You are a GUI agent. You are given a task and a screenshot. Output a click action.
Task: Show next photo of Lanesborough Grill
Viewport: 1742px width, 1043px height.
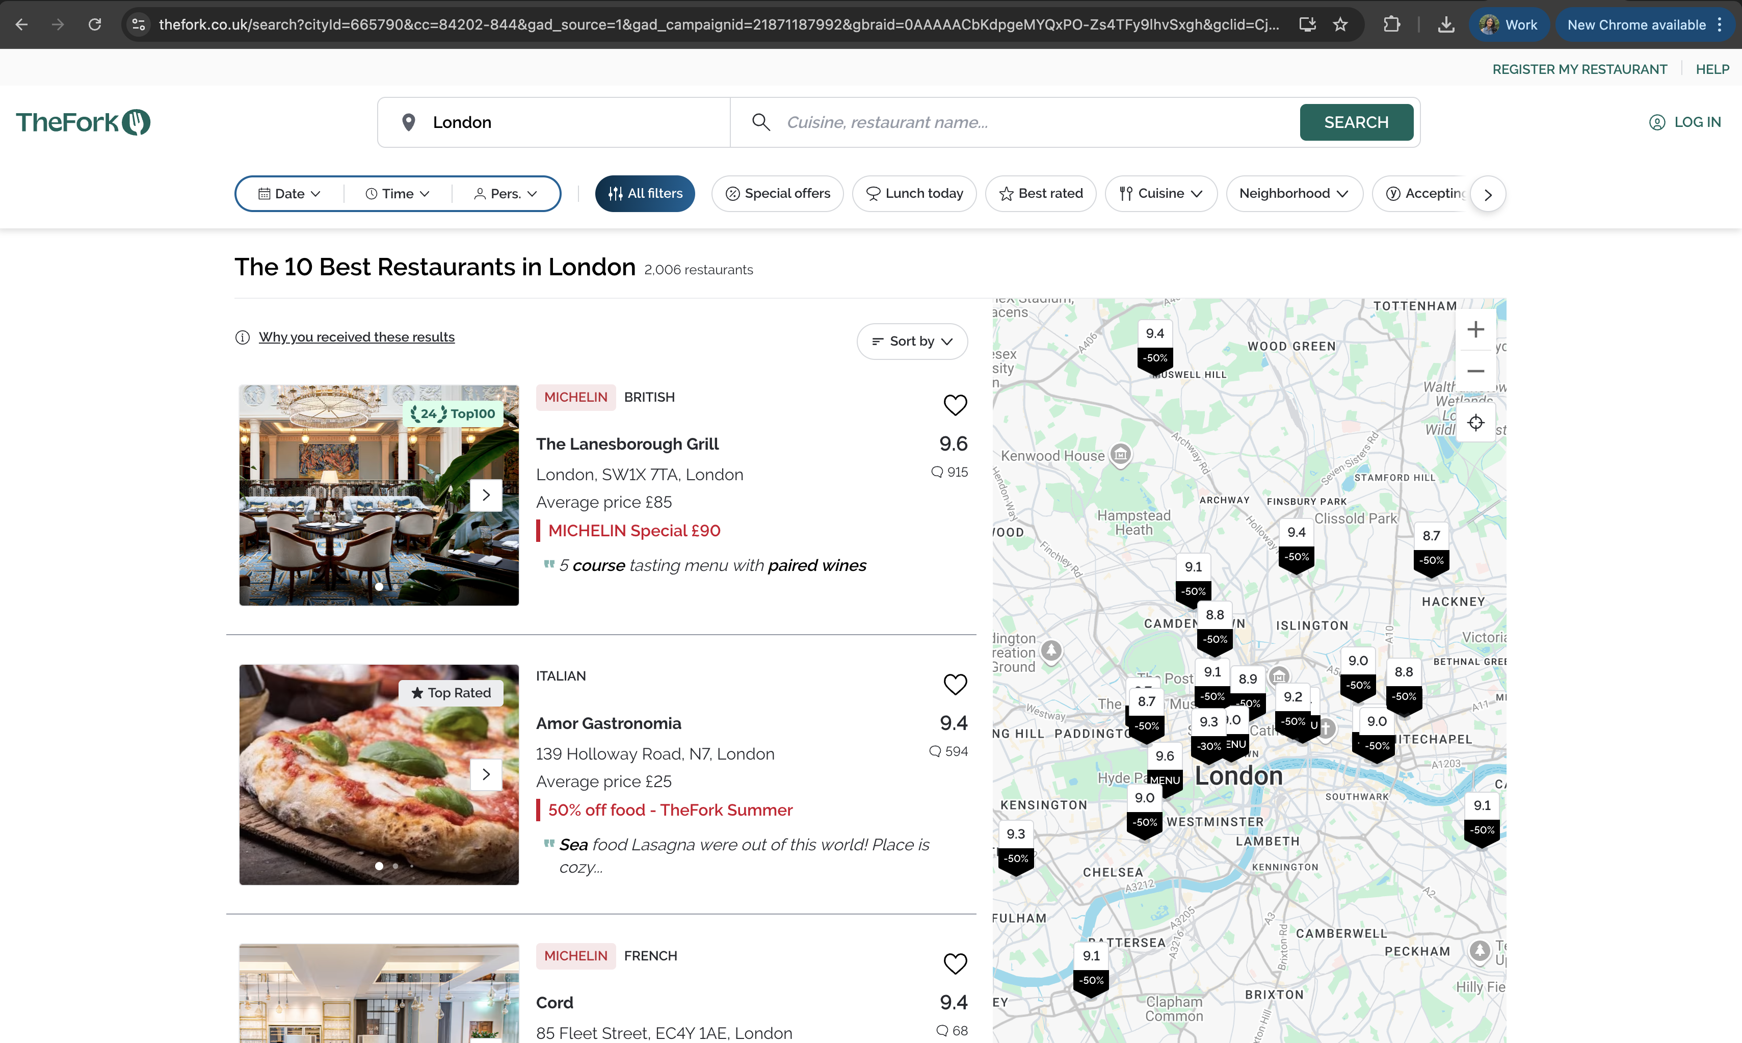click(486, 495)
